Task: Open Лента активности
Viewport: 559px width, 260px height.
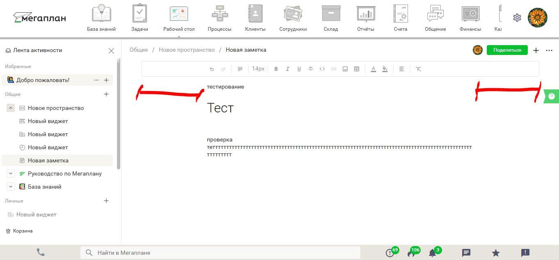Action: (34, 50)
